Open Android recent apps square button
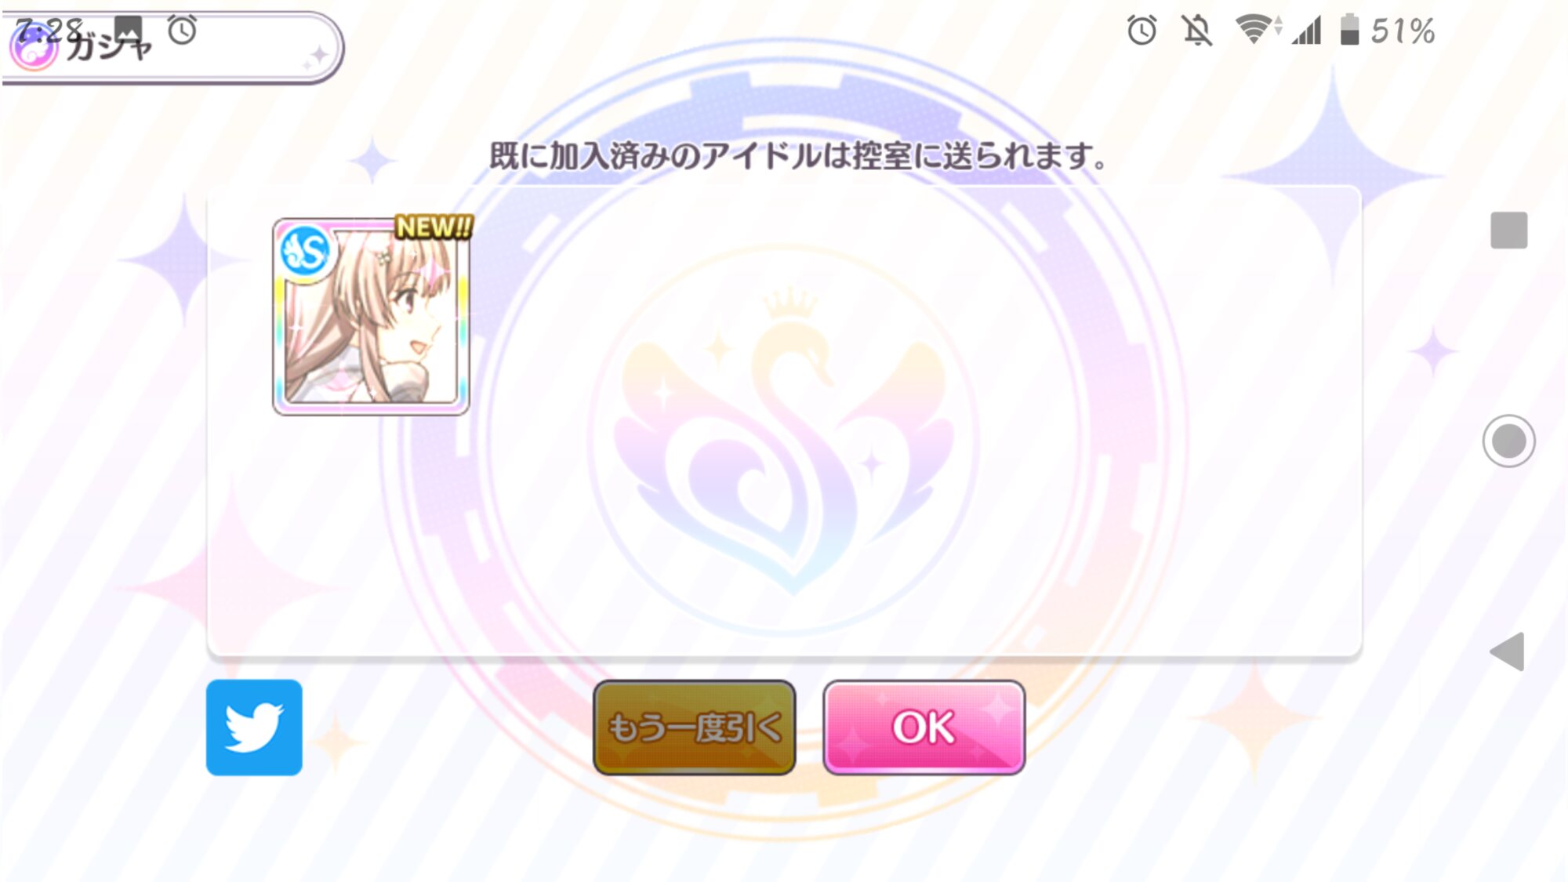This screenshot has width=1568, height=882. pos(1508,230)
